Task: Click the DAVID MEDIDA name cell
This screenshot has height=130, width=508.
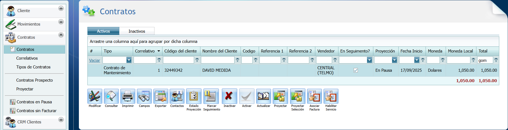Action: [220, 70]
